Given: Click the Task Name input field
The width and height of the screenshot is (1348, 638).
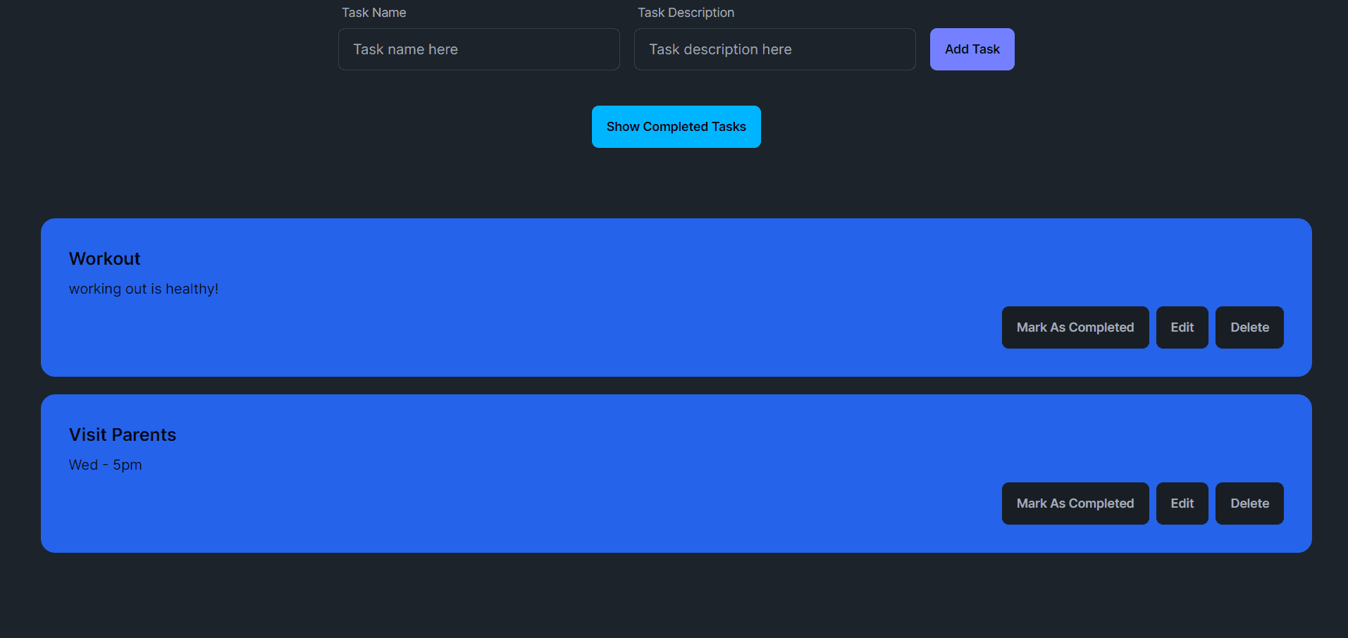Looking at the screenshot, I should click(478, 49).
